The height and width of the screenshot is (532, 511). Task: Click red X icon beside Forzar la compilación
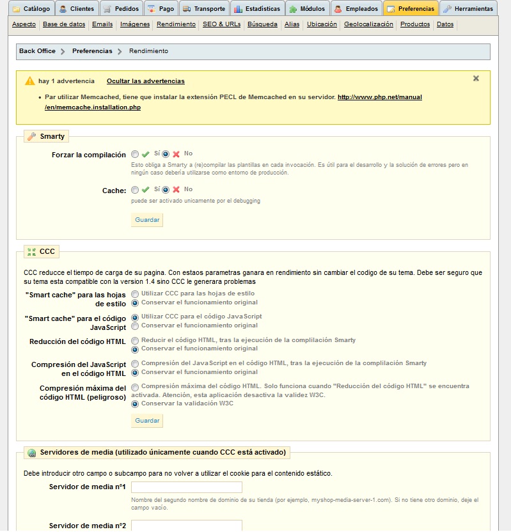pyautogui.click(x=176, y=154)
